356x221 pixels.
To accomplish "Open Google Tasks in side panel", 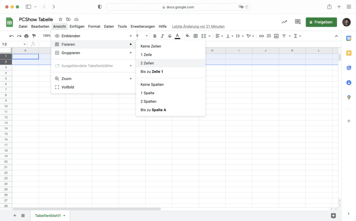I will 349,68.
